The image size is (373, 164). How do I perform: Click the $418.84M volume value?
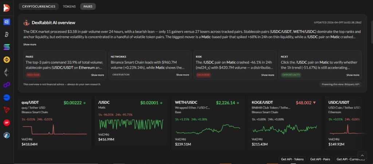[x=30, y=144]
